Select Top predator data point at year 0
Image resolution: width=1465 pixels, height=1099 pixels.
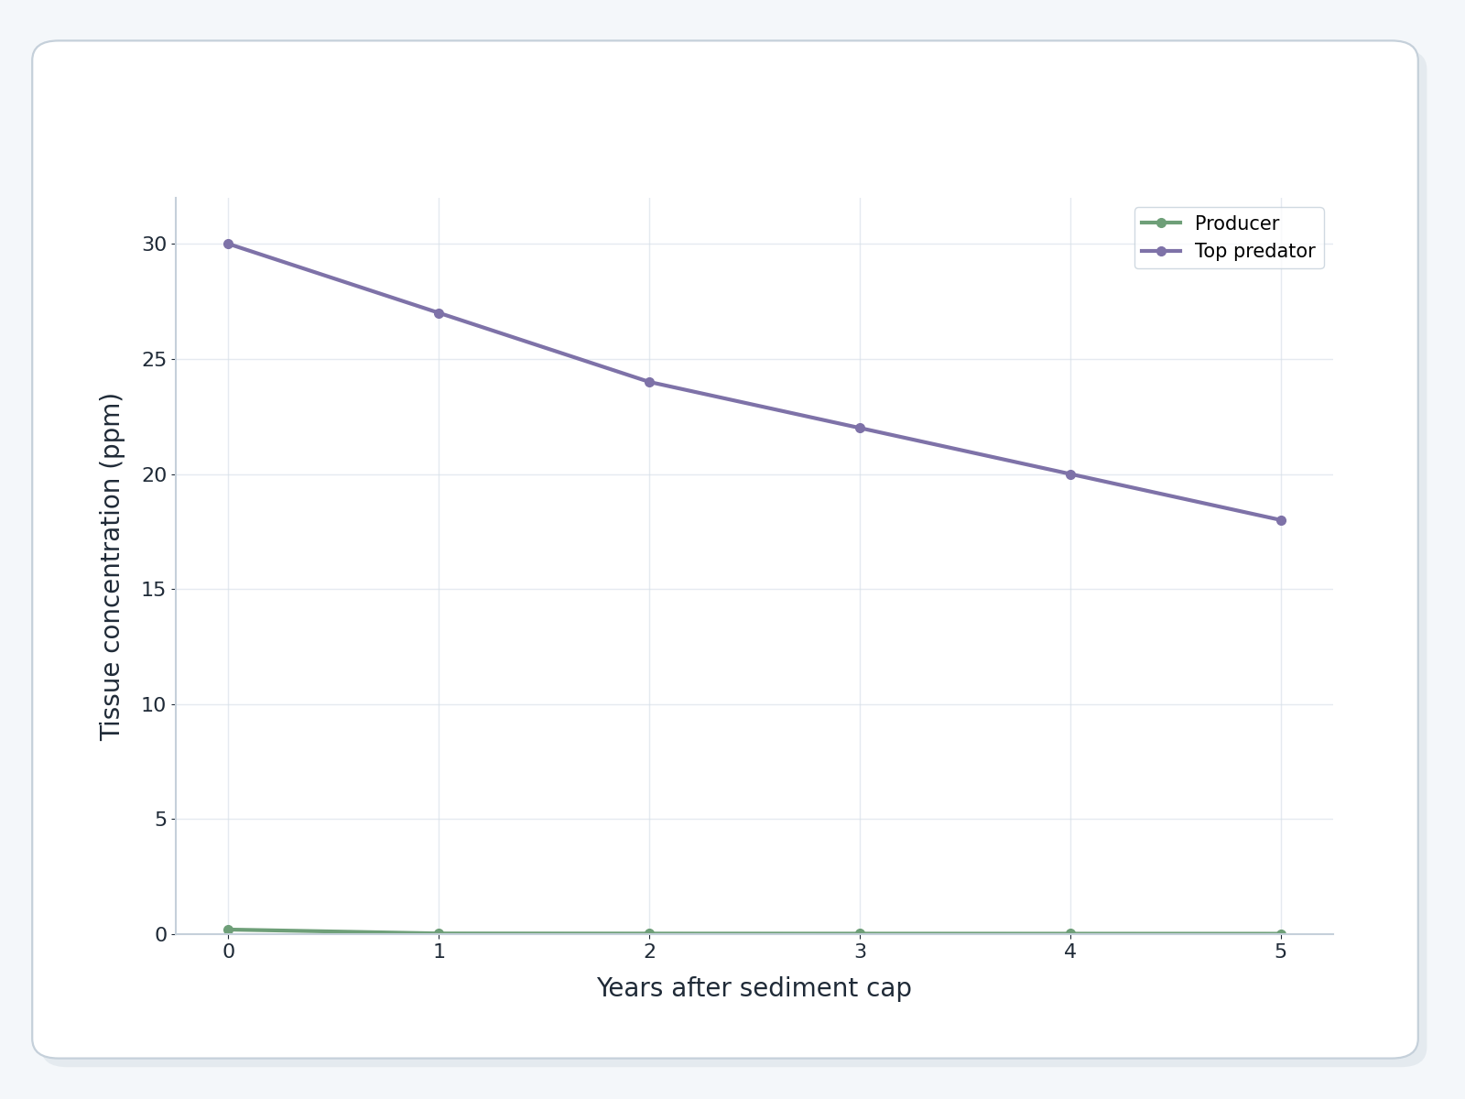pos(228,244)
